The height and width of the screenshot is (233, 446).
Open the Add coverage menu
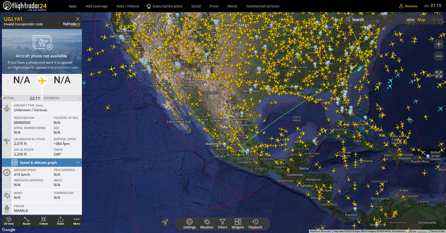(97, 6)
